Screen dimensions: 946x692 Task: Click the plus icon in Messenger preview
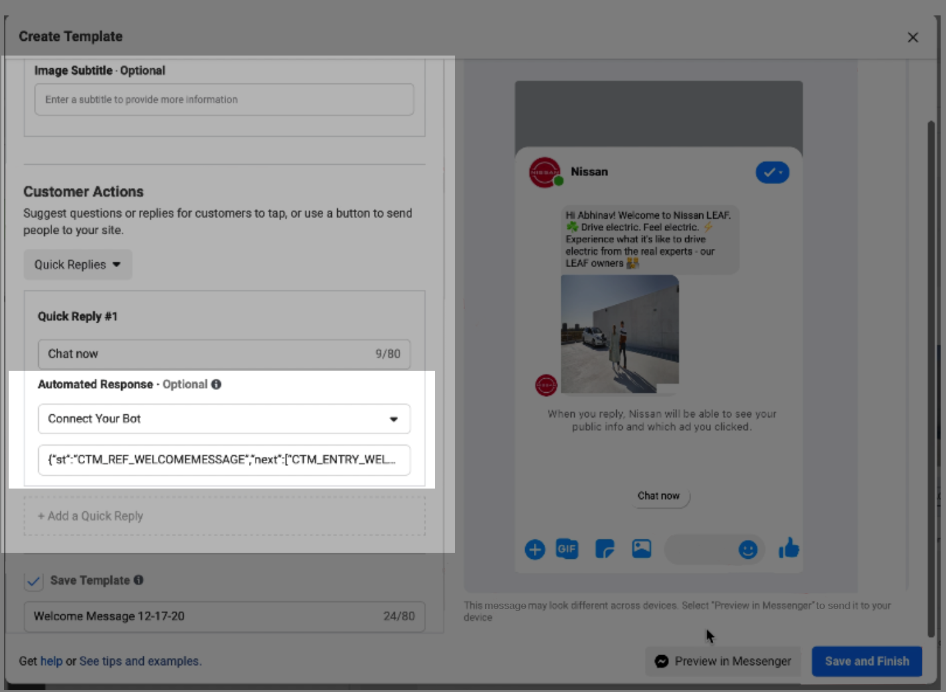click(535, 549)
